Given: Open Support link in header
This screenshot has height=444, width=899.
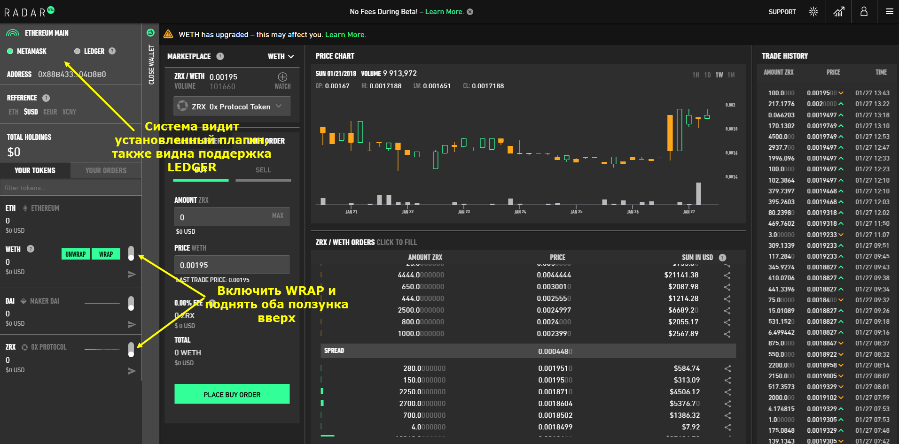Looking at the screenshot, I should (782, 12).
